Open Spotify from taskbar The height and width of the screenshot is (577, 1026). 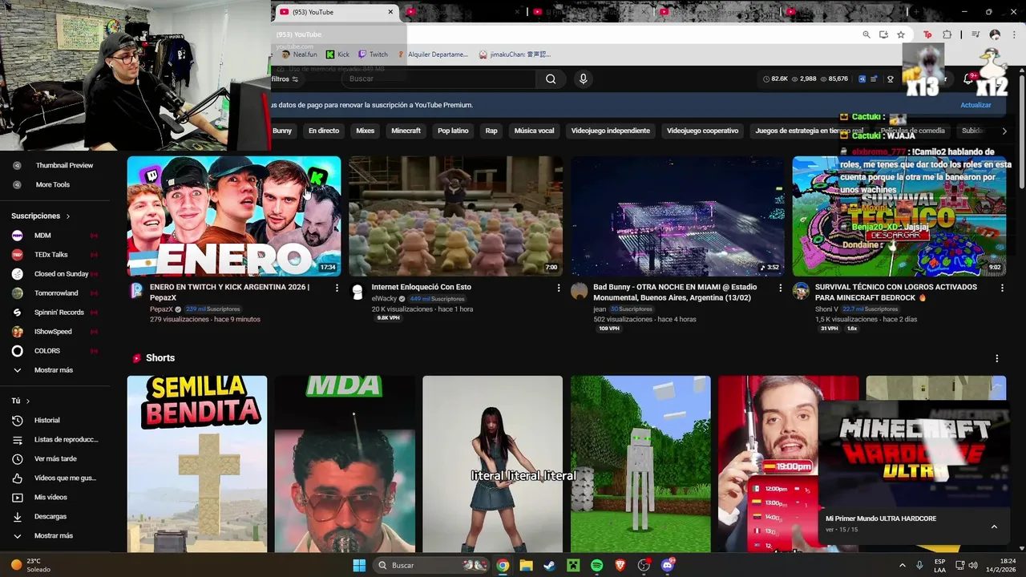[596, 565]
